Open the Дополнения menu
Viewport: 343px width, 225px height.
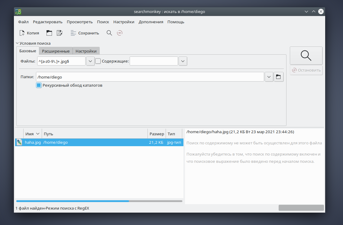click(151, 22)
